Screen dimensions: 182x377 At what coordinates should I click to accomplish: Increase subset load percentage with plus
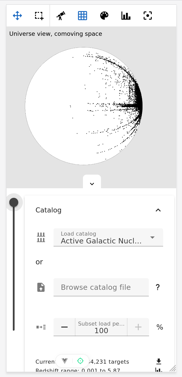[138, 327]
